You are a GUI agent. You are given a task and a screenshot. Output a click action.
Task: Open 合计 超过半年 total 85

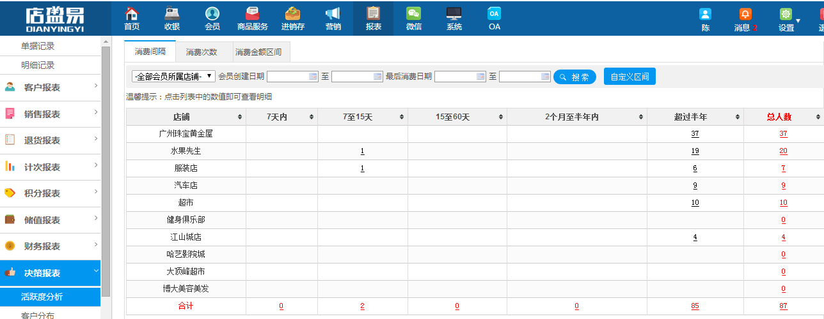pos(695,306)
